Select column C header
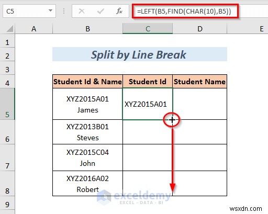Screen dimensions: 268x214 (x=148, y=29)
